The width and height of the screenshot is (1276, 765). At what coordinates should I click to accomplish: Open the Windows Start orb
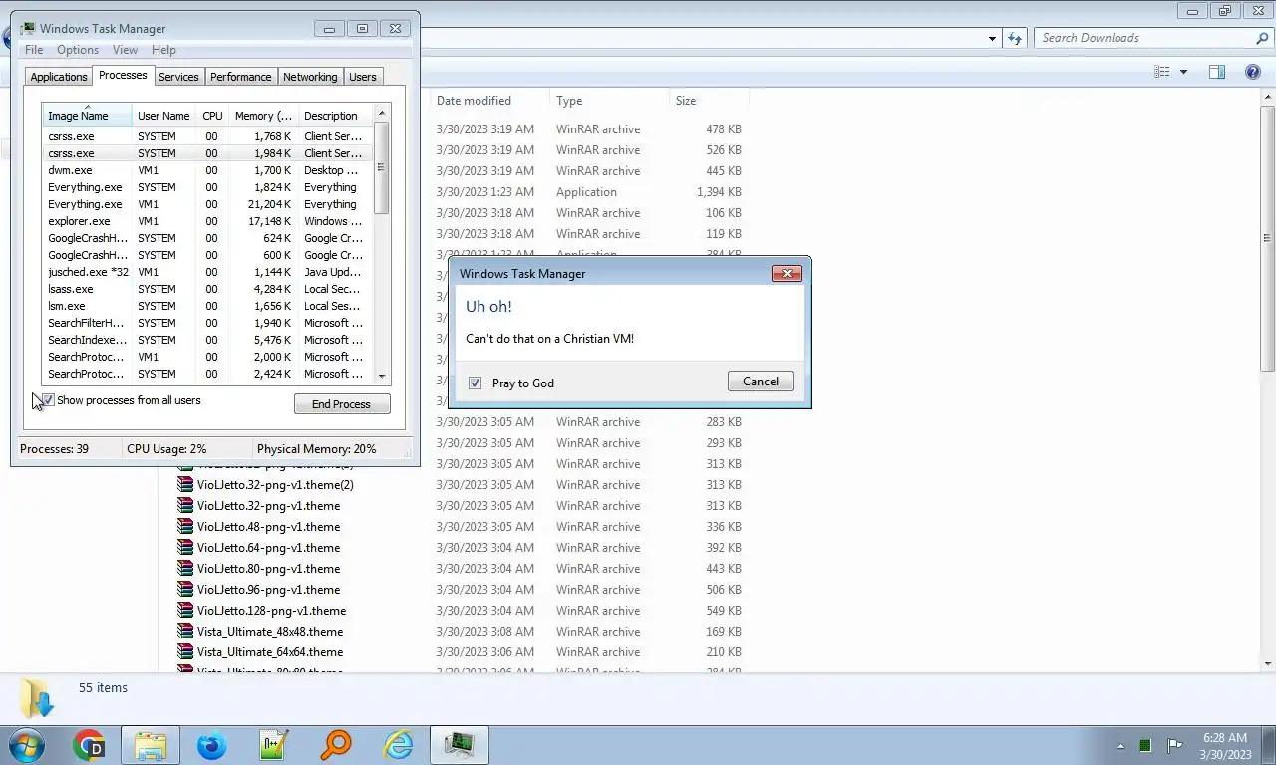click(26, 745)
